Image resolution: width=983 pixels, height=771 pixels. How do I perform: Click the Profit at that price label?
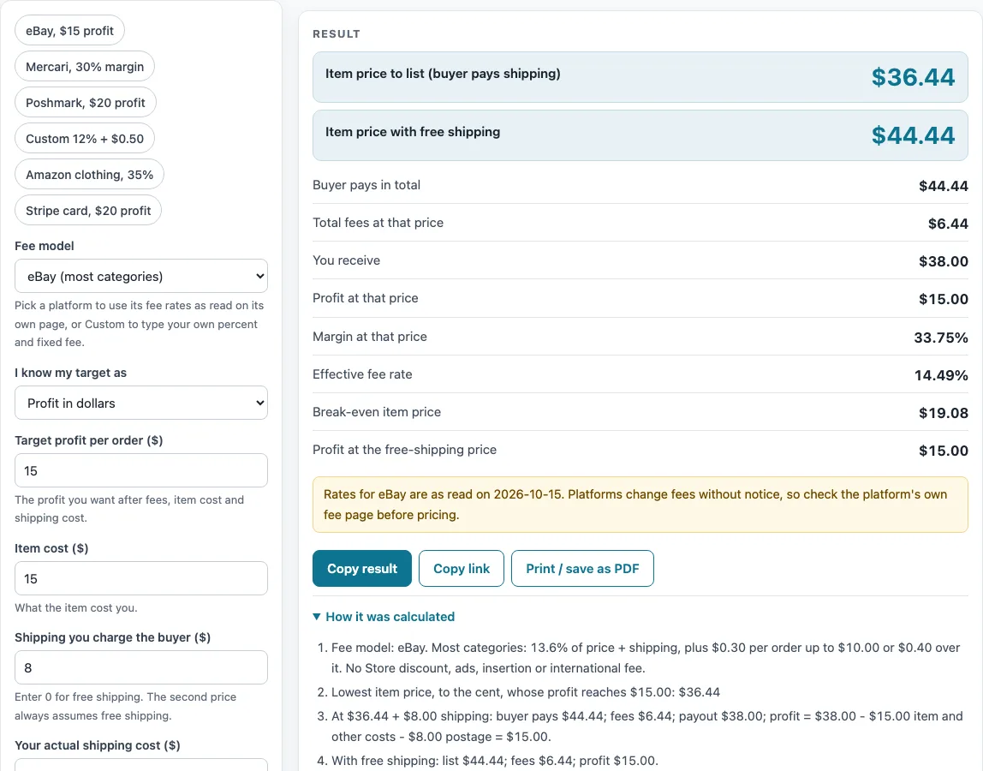pyautogui.click(x=366, y=298)
